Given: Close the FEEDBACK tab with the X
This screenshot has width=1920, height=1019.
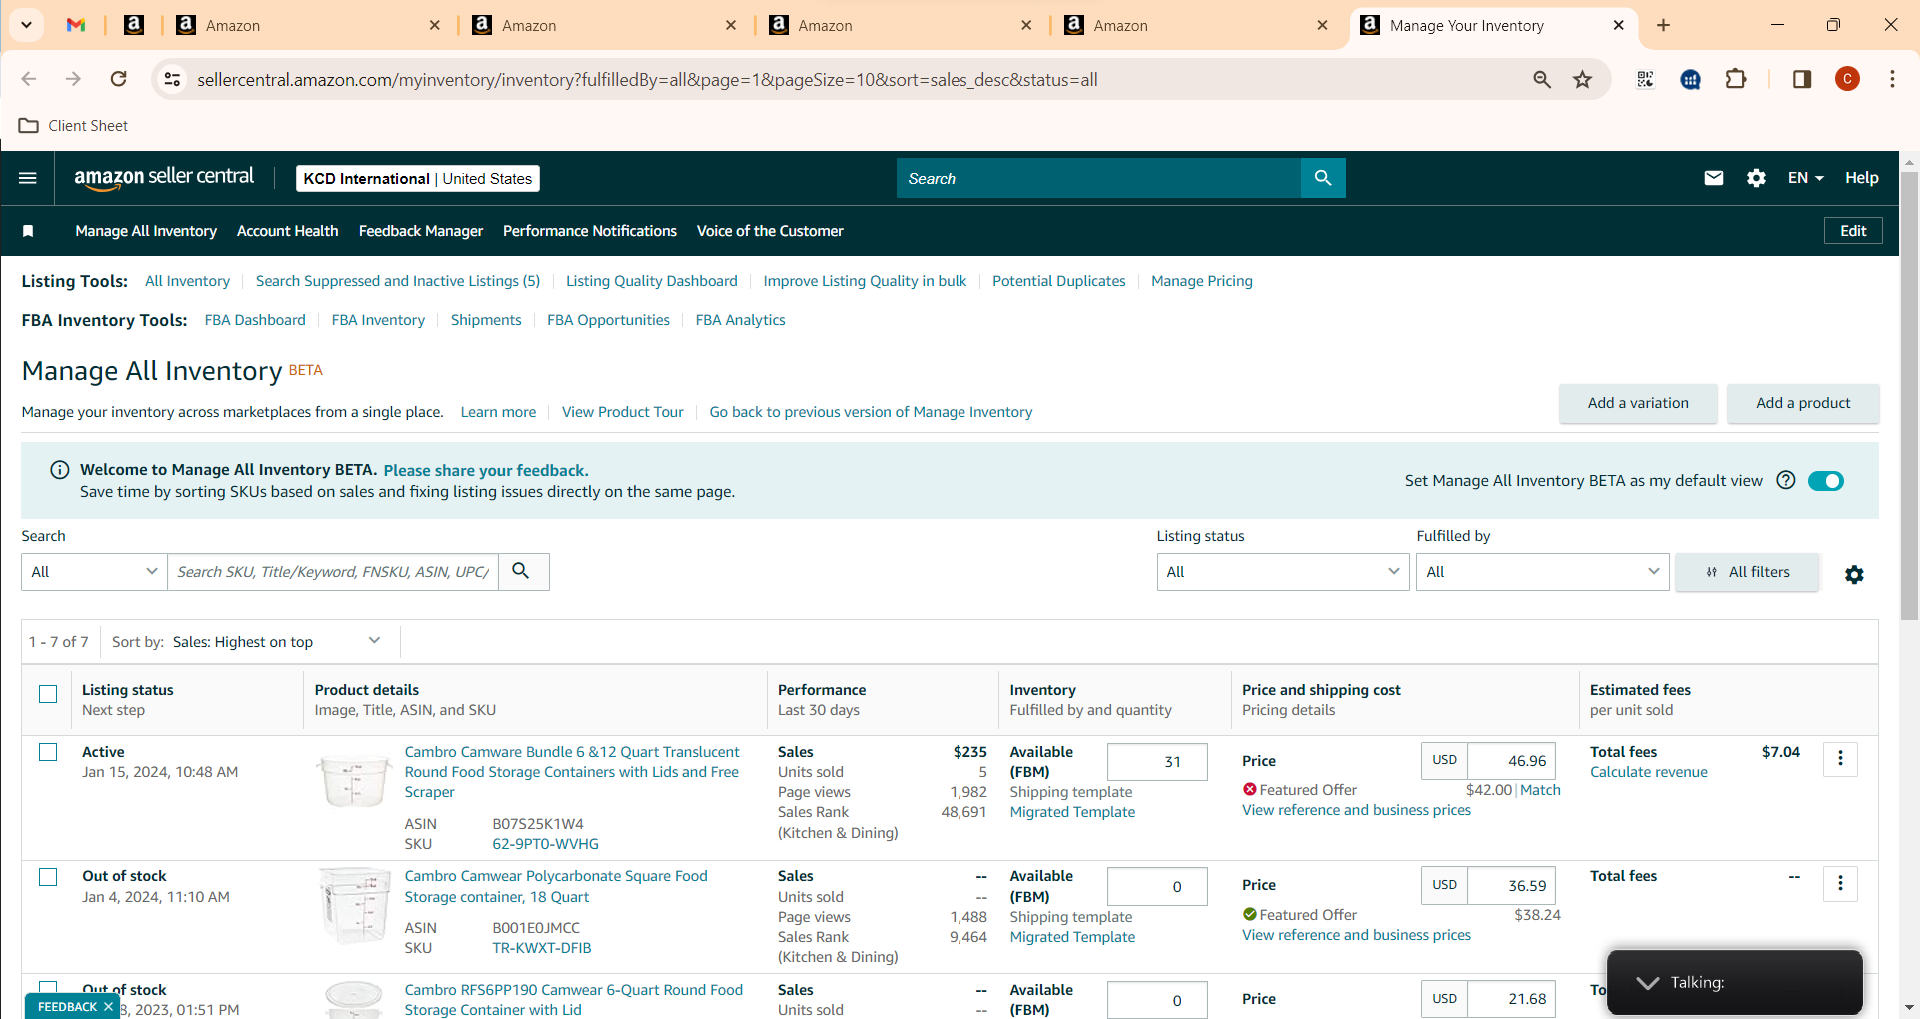Looking at the screenshot, I should pos(108,1007).
